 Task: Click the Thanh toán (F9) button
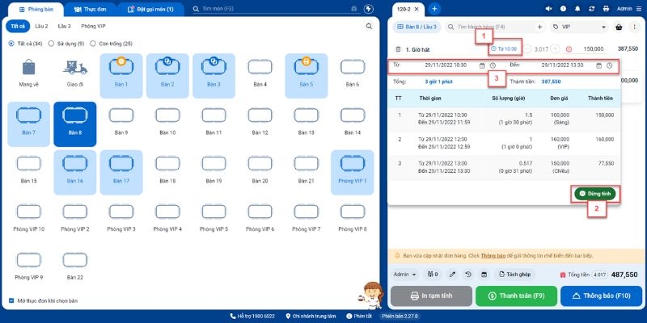516,296
